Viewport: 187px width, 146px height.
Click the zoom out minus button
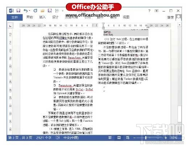134,138
